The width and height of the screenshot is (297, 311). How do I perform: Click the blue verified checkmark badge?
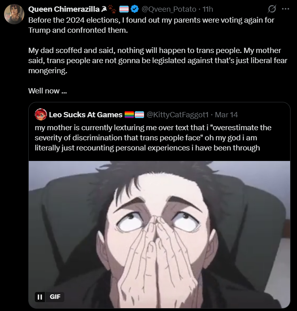pos(135,9)
